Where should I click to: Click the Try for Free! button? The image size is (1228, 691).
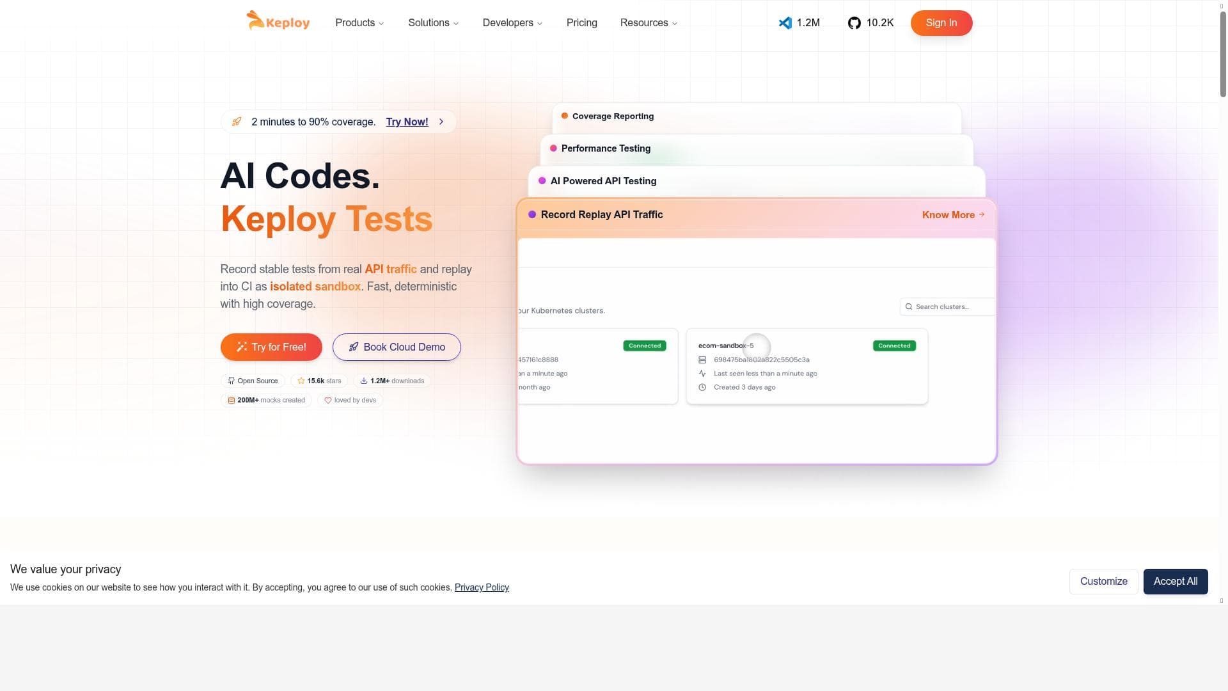point(271,347)
